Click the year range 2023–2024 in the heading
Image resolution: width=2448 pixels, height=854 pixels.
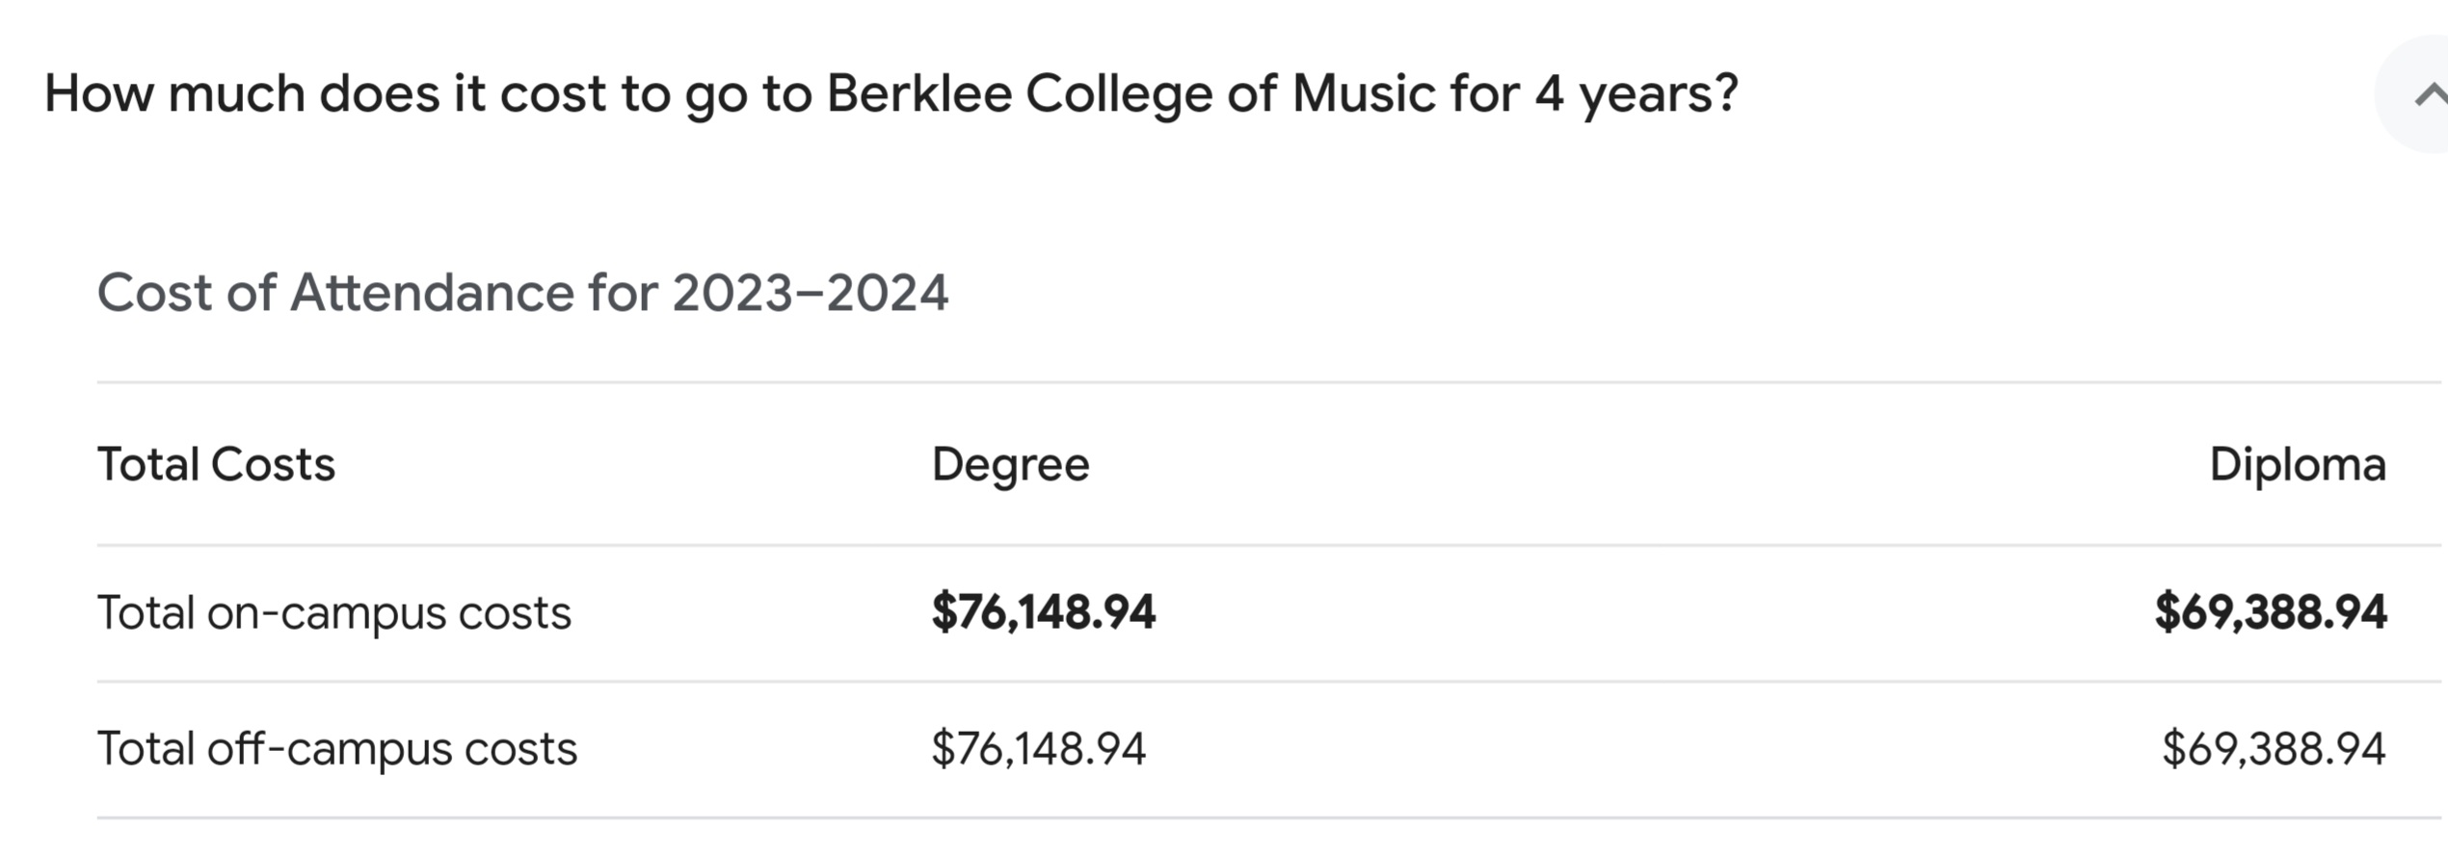(811, 293)
